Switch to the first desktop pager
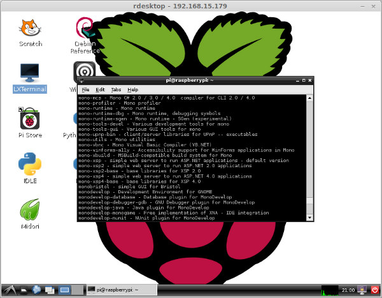 coord(64,290)
